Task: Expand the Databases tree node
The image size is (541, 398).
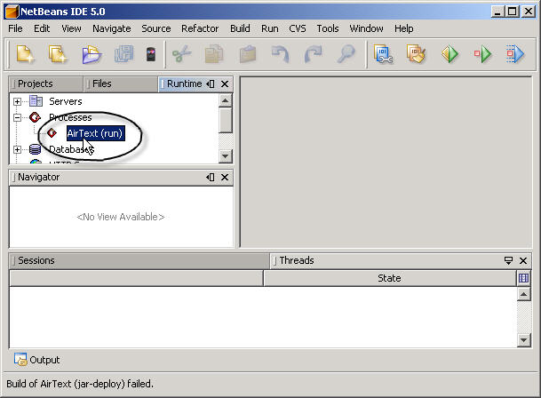Action: click(x=17, y=150)
